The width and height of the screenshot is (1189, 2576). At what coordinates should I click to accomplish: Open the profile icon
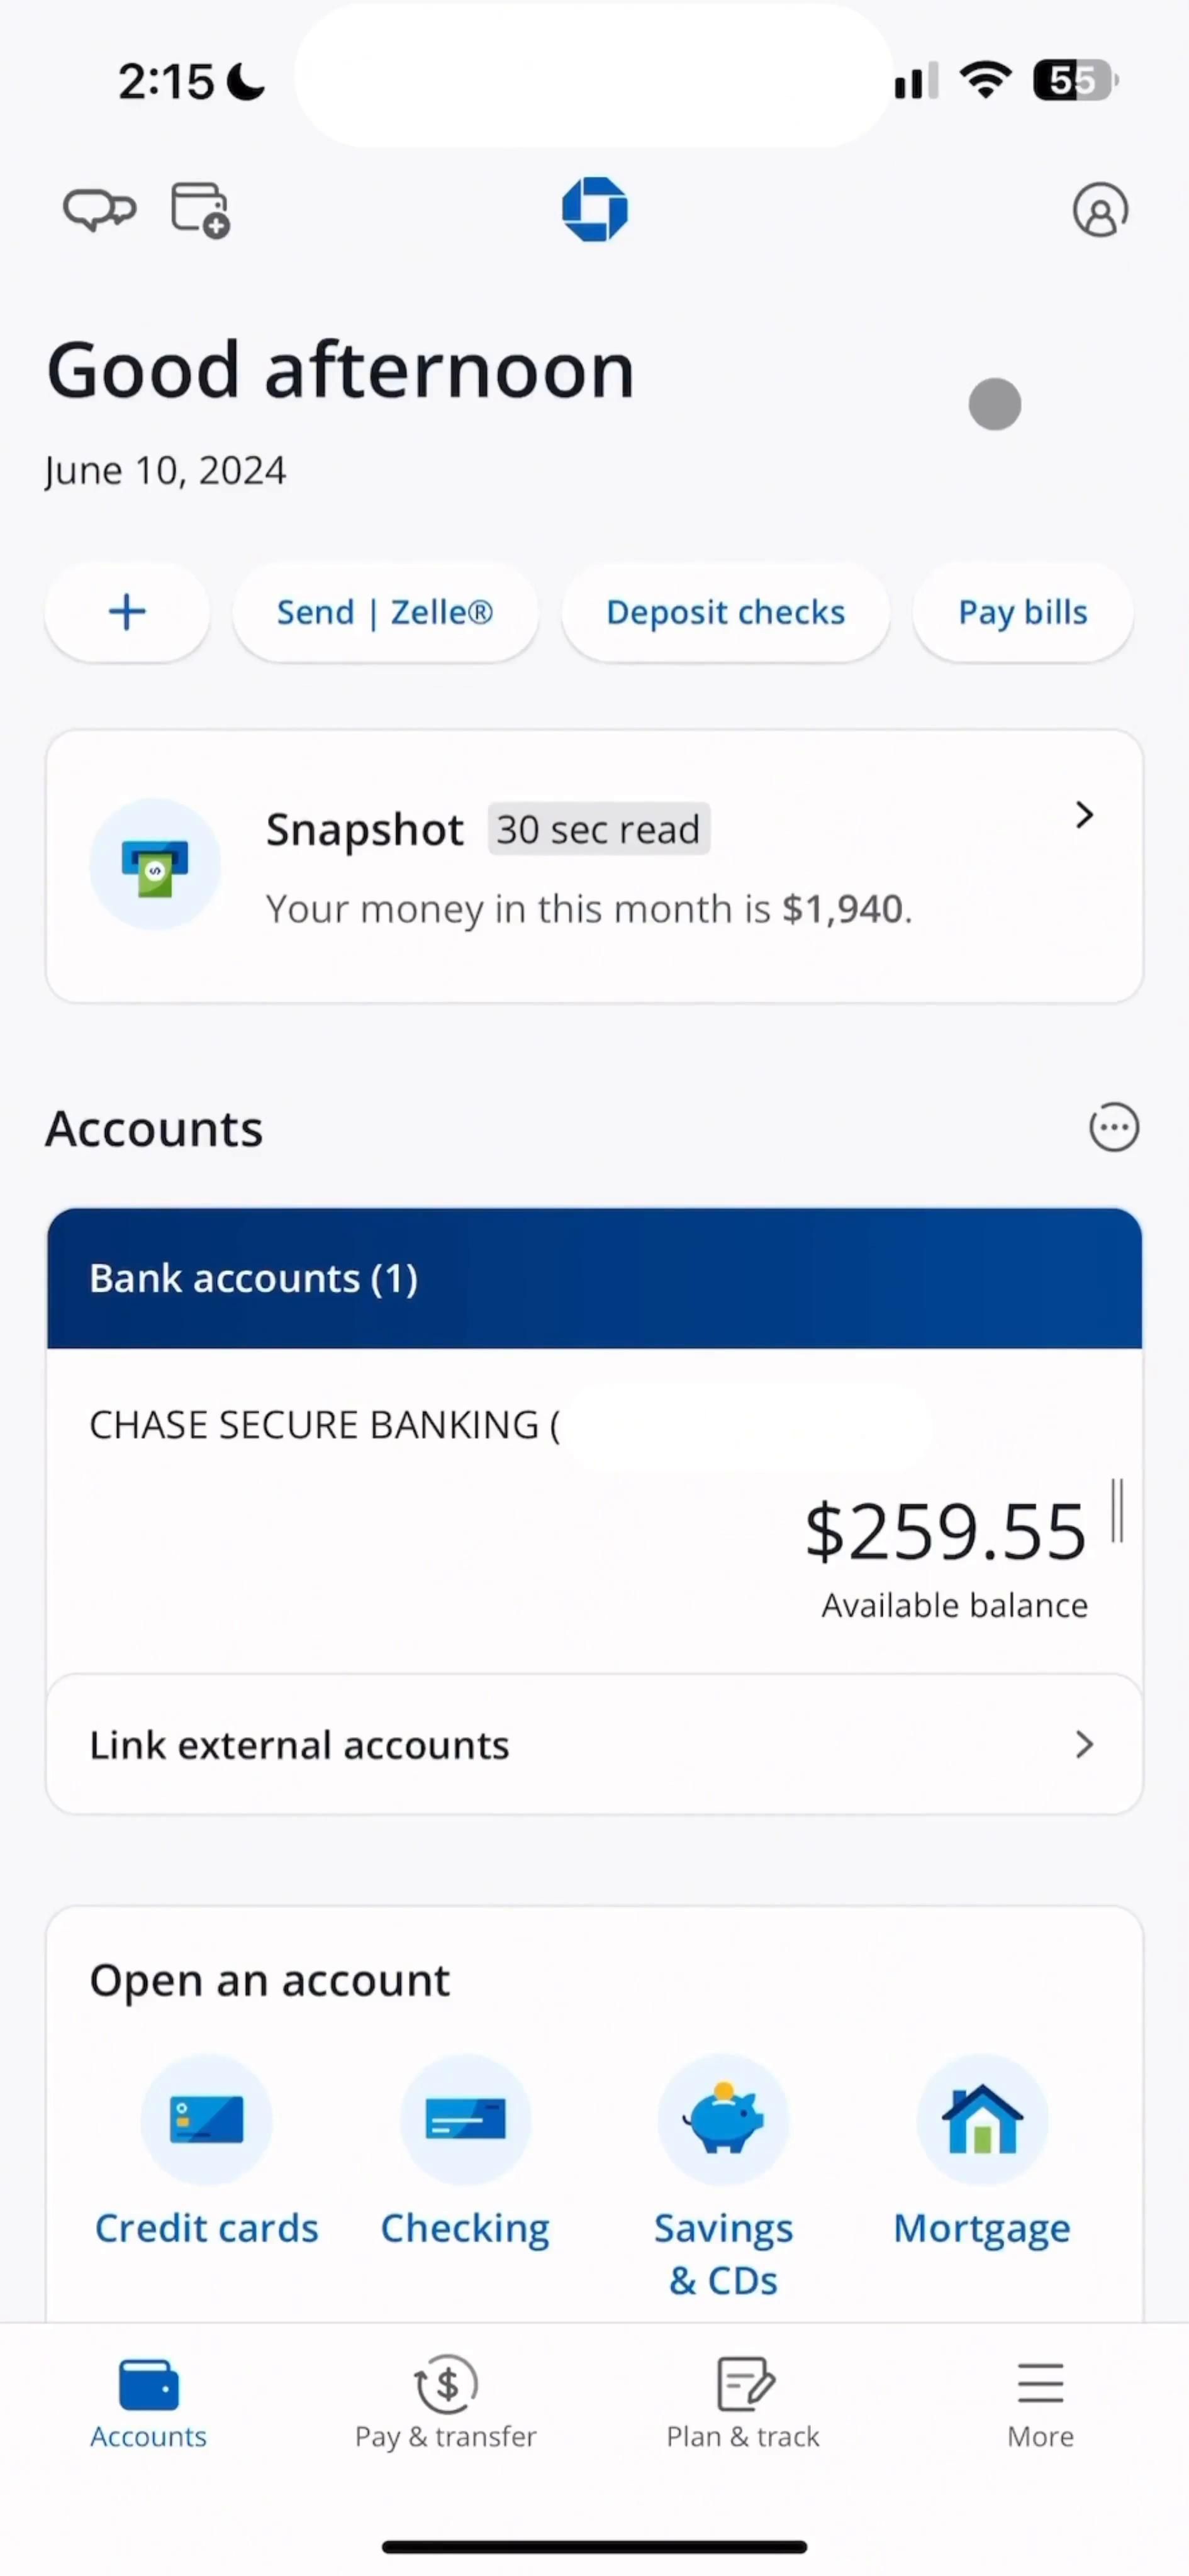point(1100,210)
